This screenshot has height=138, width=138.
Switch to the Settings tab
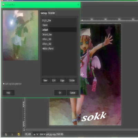tap(44, 13)
